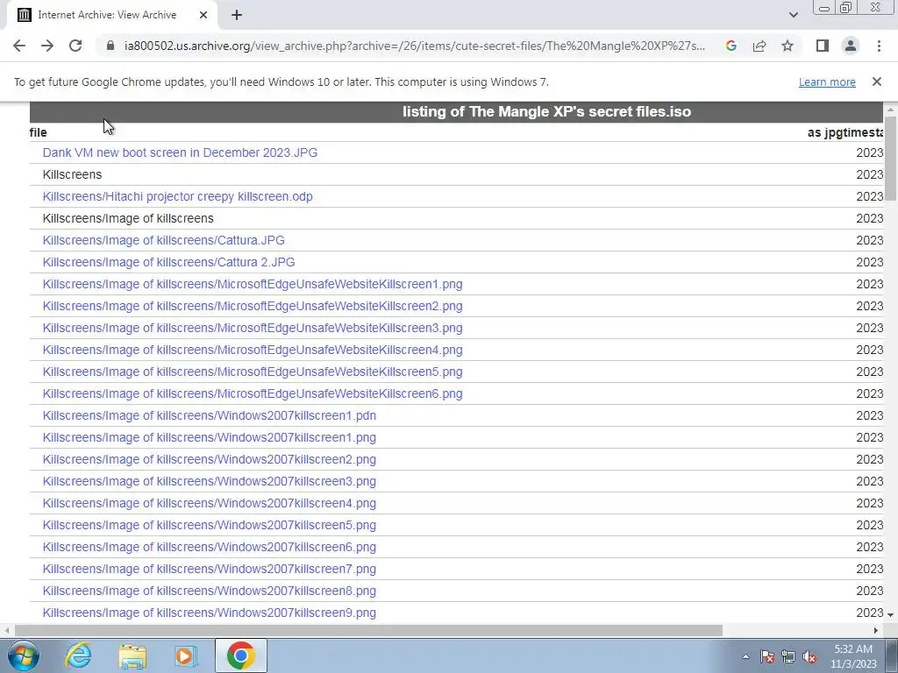Open Windows2007killscreen7.png link

click(209, 569)
